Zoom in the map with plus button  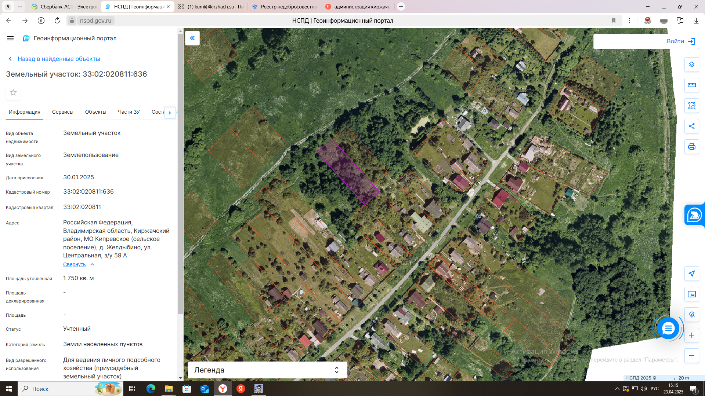(691, 335)
